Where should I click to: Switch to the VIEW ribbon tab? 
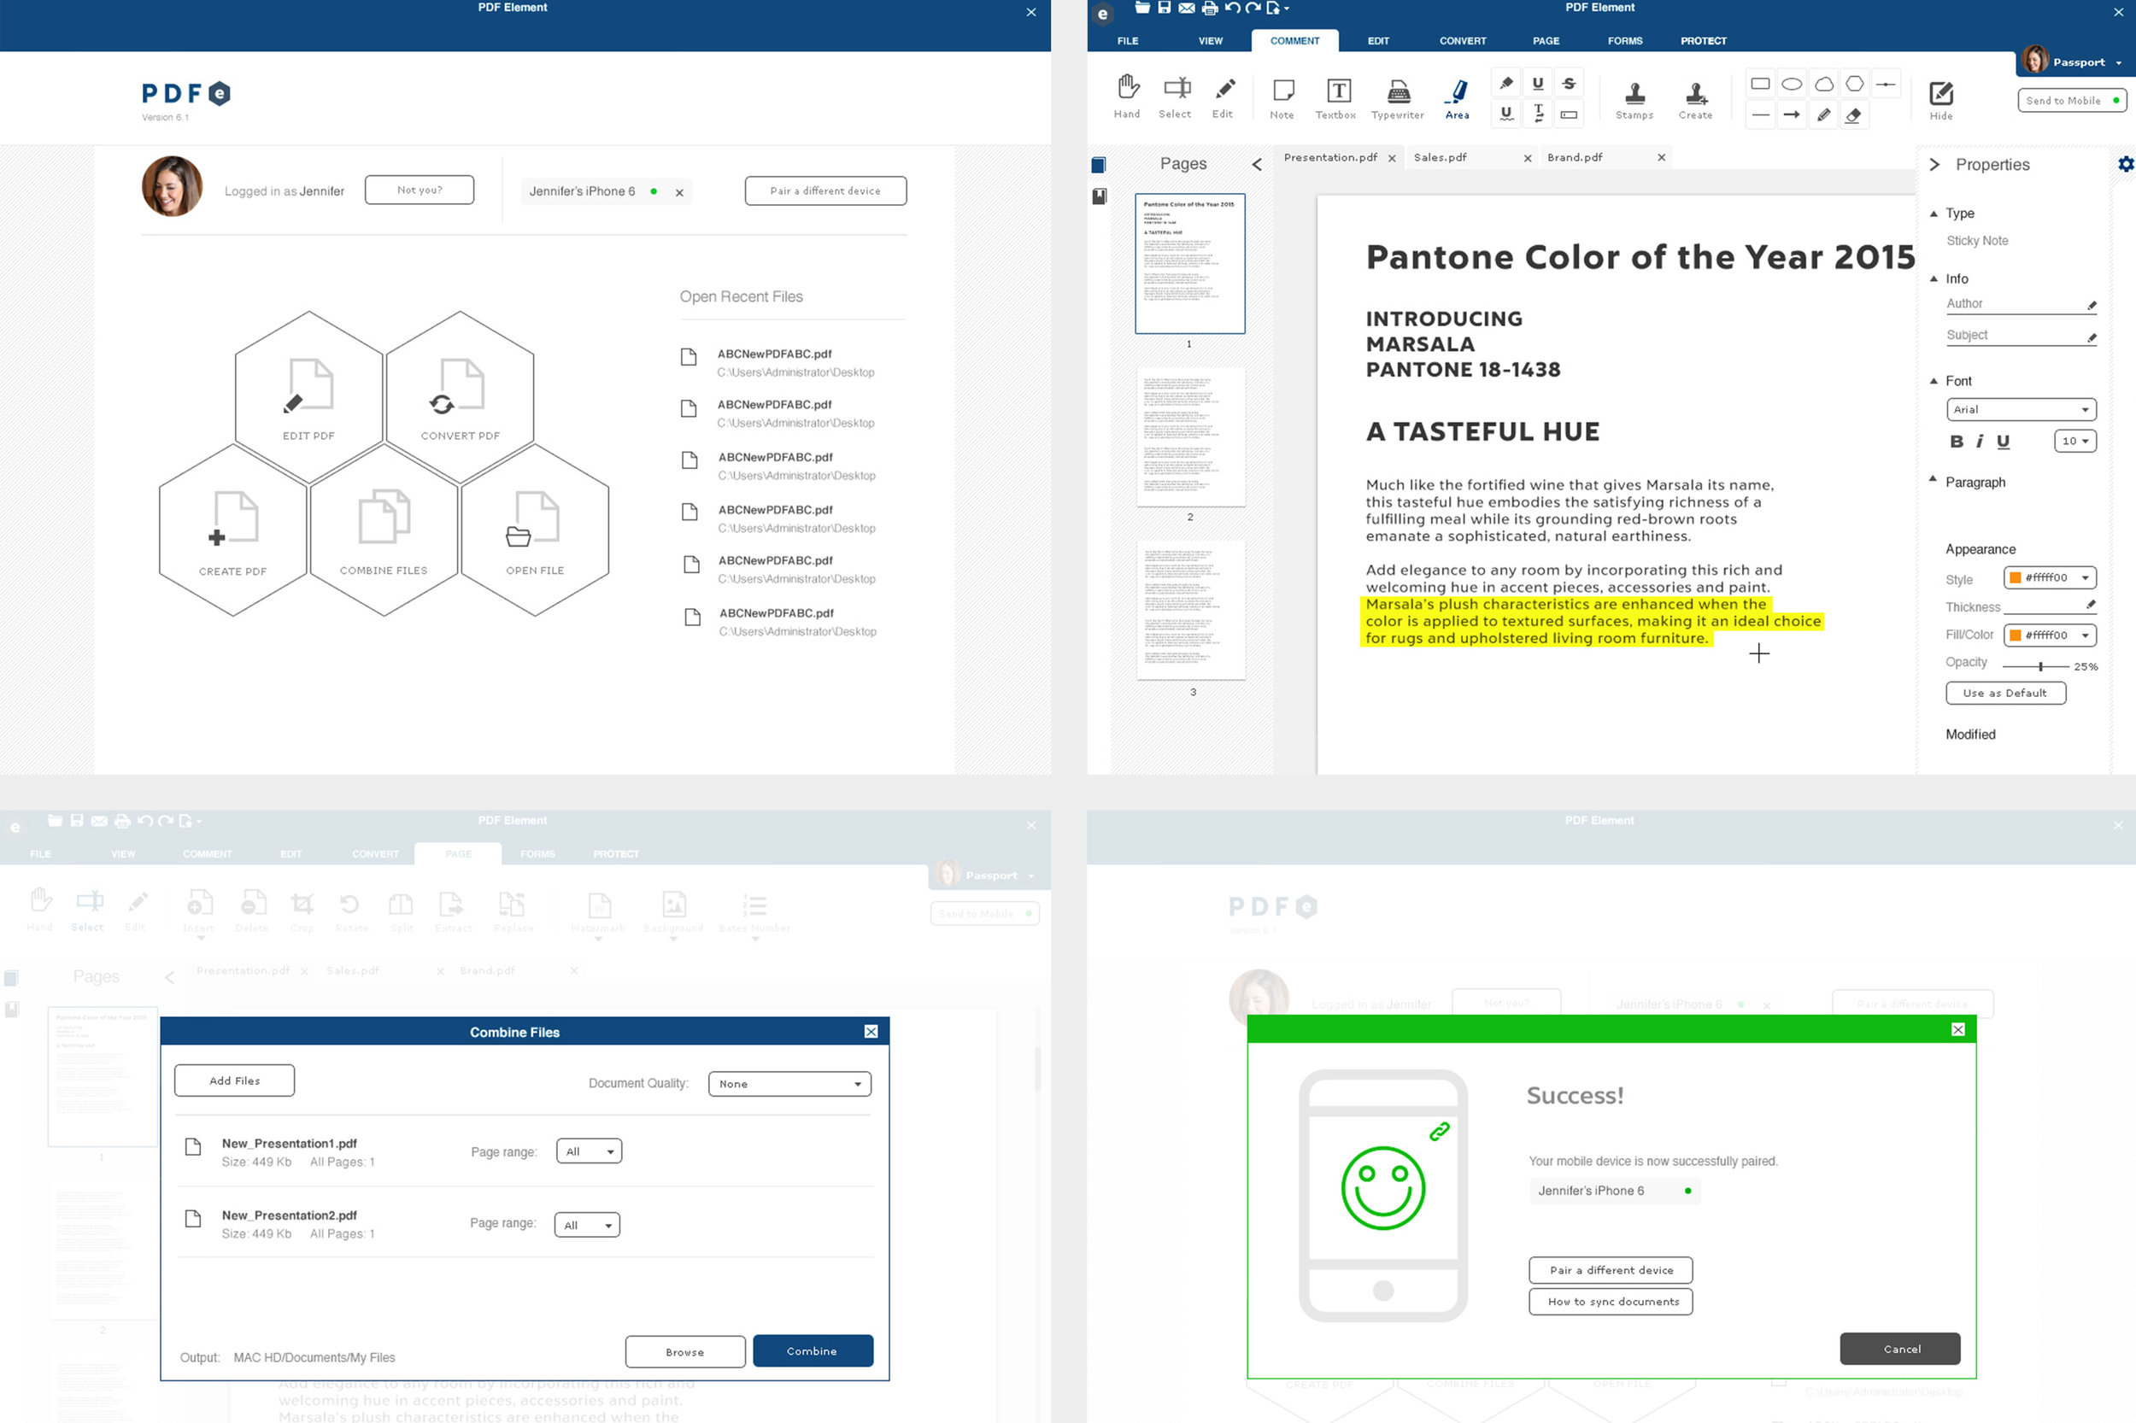(1210, 41)
